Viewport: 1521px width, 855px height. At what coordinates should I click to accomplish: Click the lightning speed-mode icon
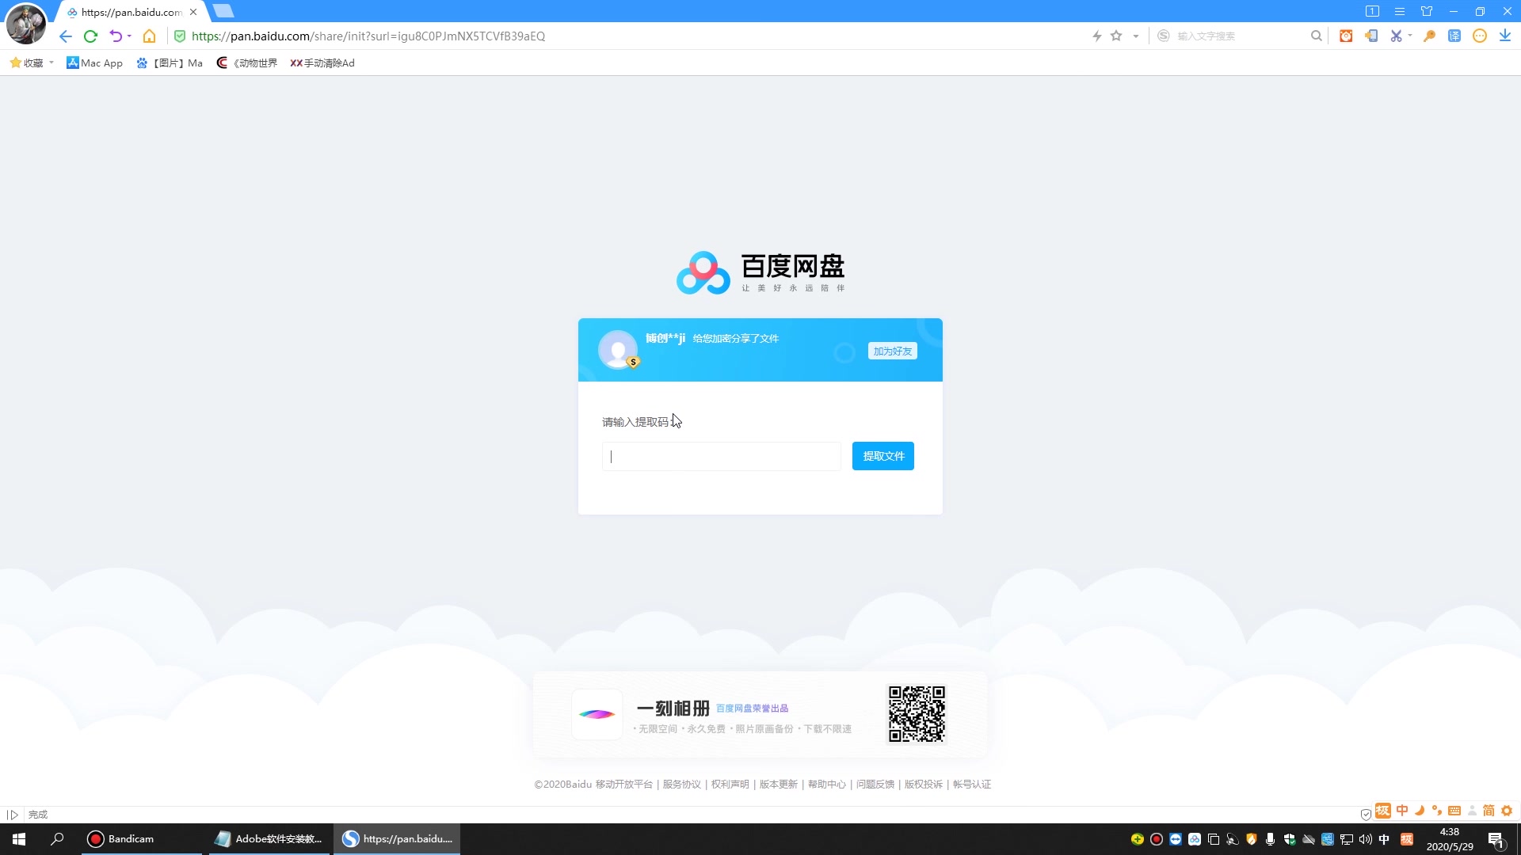coord(1097,36)
